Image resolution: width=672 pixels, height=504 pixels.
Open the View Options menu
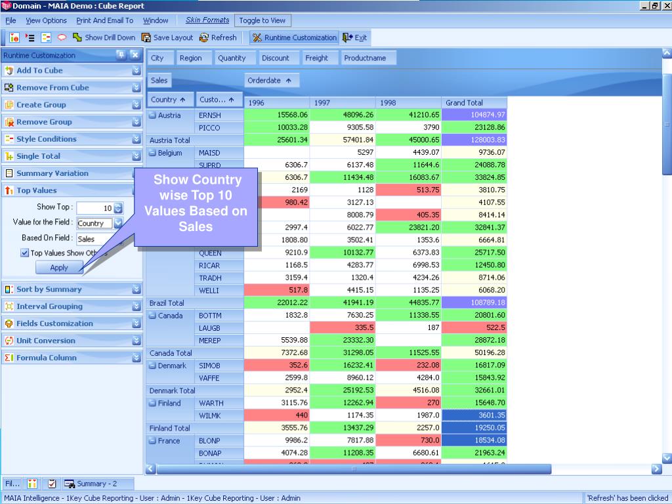point(46,20)
